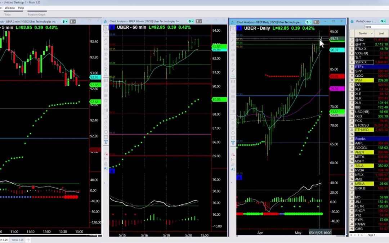Click the 89.05 green price label on 60 min chart
Viewport: 389px width, 243px height.
point(219,99)
